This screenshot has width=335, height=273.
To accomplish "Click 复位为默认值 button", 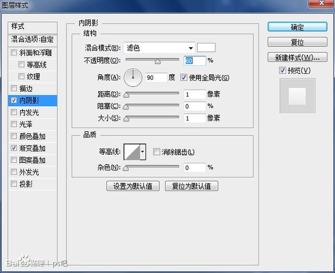I will point(192,186).
